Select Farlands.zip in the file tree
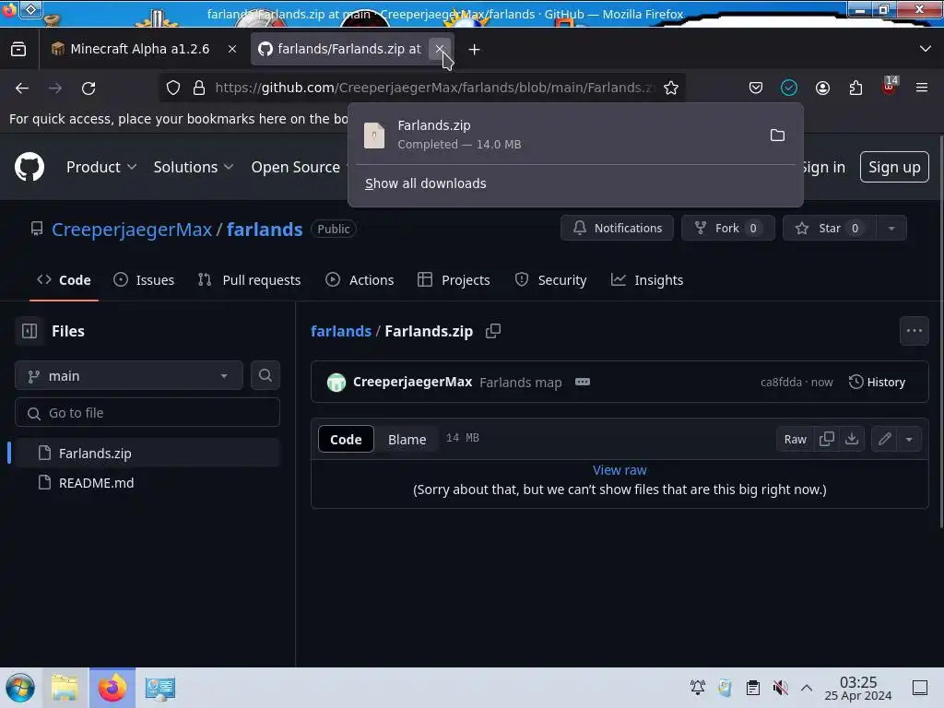Image resolution: width=944 pixels, height=708 pixels. click(x=148, y=453)
